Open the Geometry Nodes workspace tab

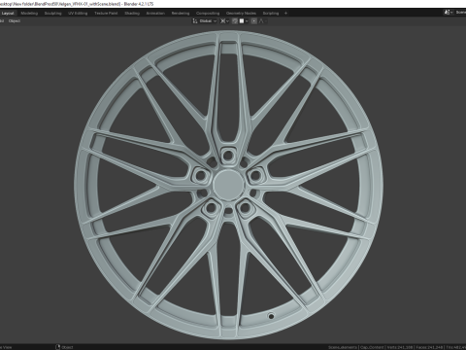241,14
